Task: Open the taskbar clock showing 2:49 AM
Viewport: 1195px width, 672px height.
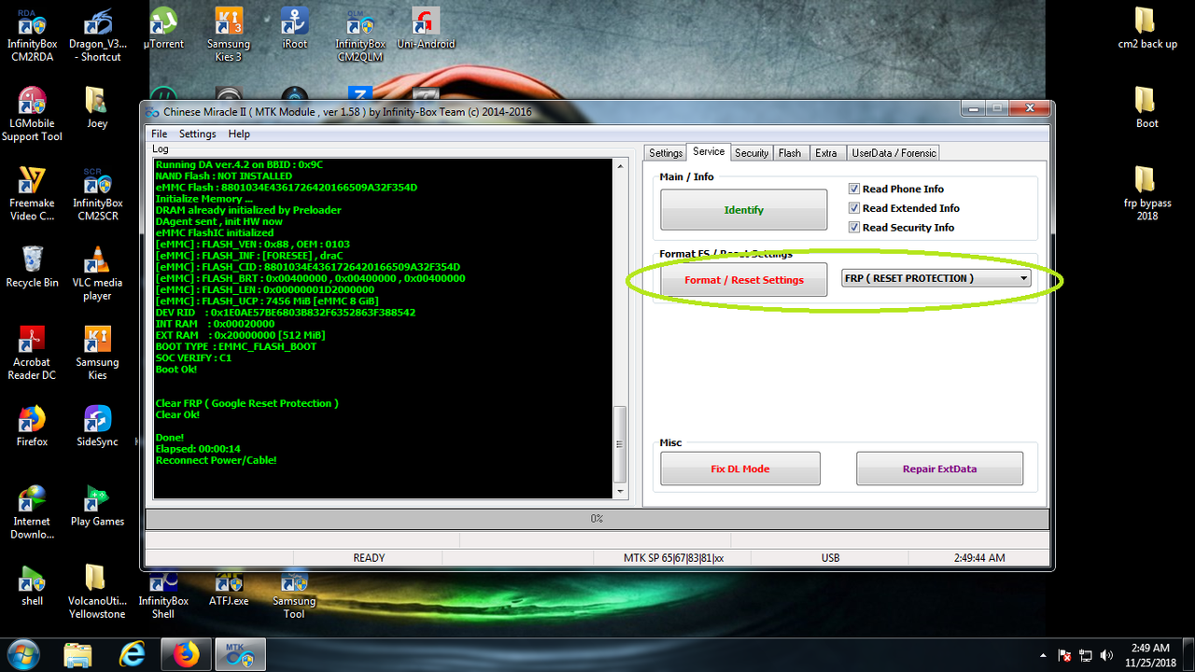Action: point(1149,654)
